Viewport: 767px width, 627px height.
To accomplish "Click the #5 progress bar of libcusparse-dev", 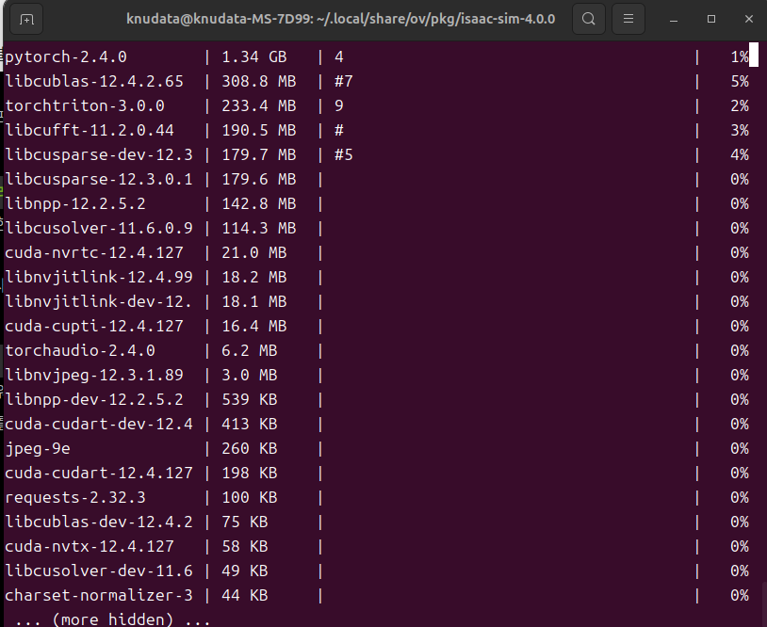I will tap(343, 155).
